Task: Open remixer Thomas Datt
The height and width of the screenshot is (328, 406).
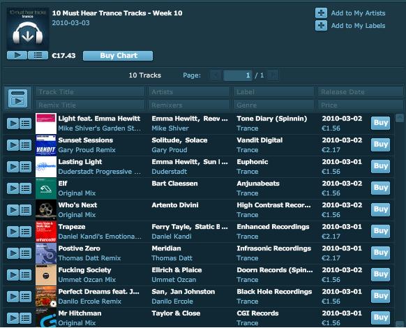Action: 172,258
